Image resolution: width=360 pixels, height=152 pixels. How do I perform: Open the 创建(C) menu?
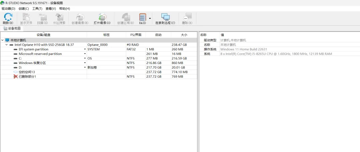point(24,8)
